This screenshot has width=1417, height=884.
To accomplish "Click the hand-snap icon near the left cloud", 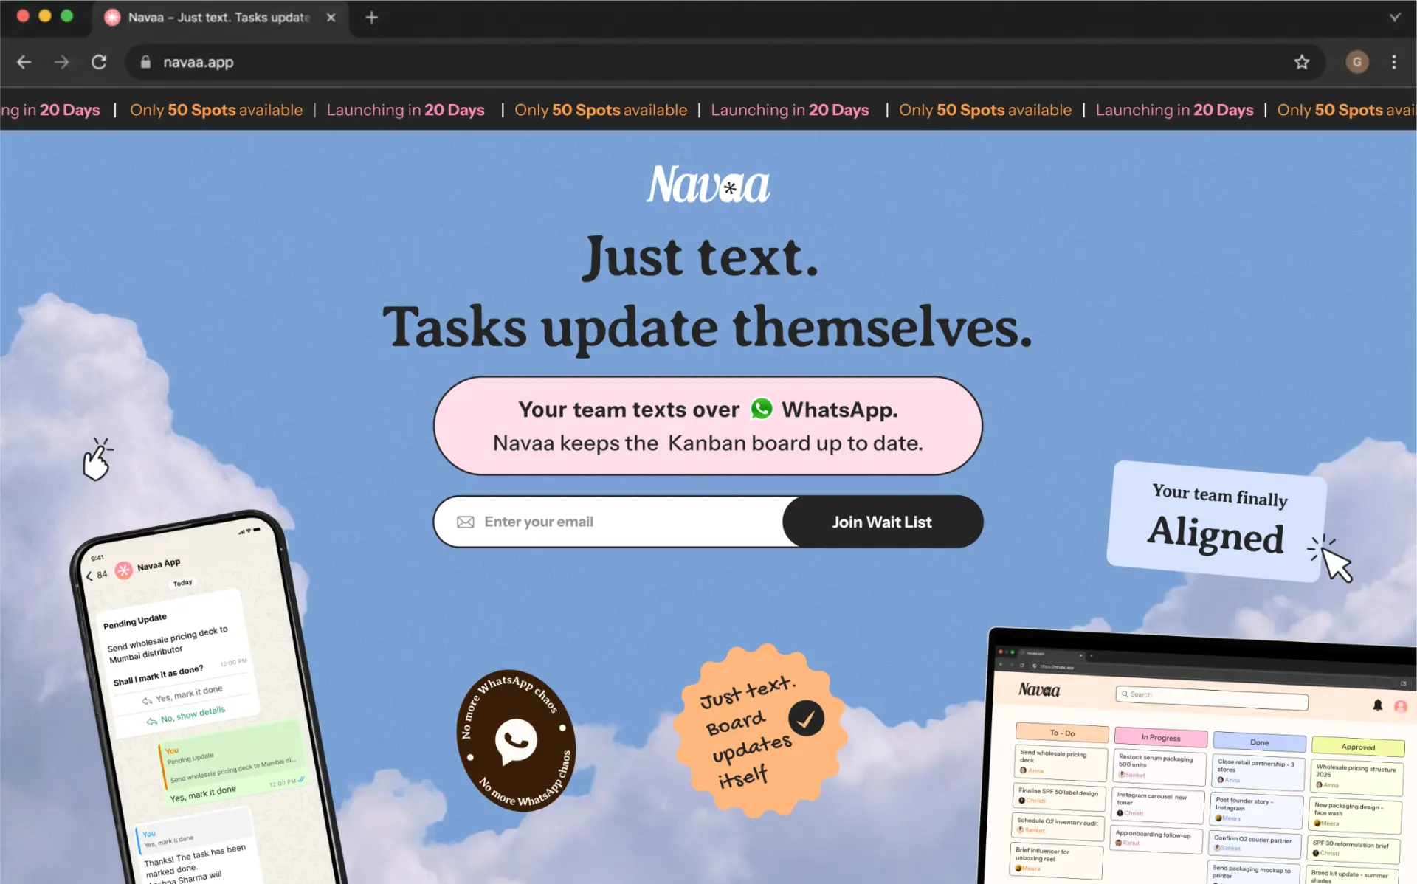I will (x=97, y=459).
